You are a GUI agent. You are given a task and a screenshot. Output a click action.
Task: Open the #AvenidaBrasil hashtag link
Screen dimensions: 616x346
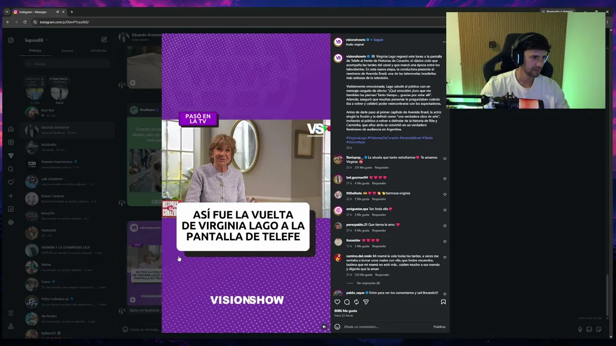[x=411, y=138]
